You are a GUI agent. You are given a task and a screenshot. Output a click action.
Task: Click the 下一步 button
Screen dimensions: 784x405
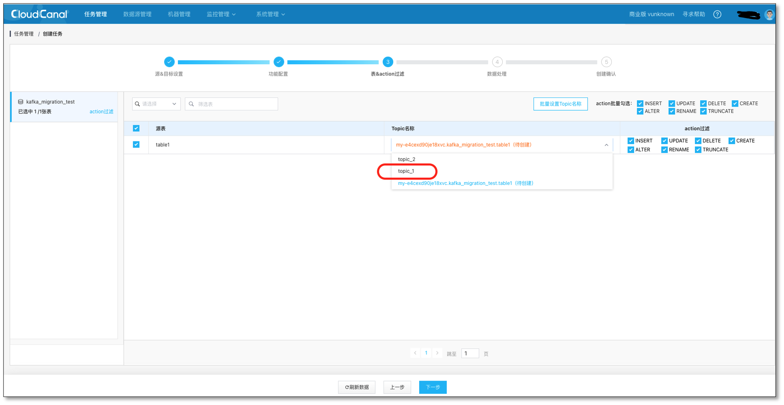(x=433, y=387)
